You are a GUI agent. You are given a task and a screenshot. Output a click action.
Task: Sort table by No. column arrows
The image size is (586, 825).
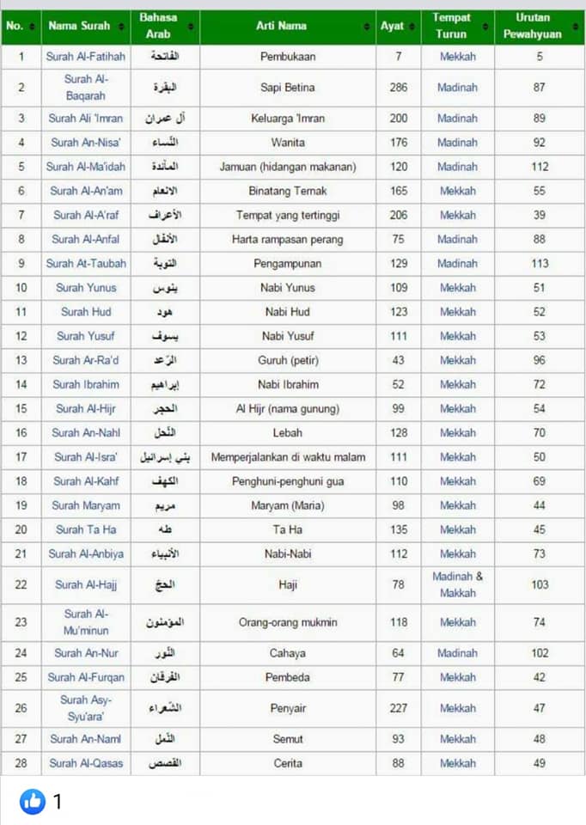coord(32,27)
